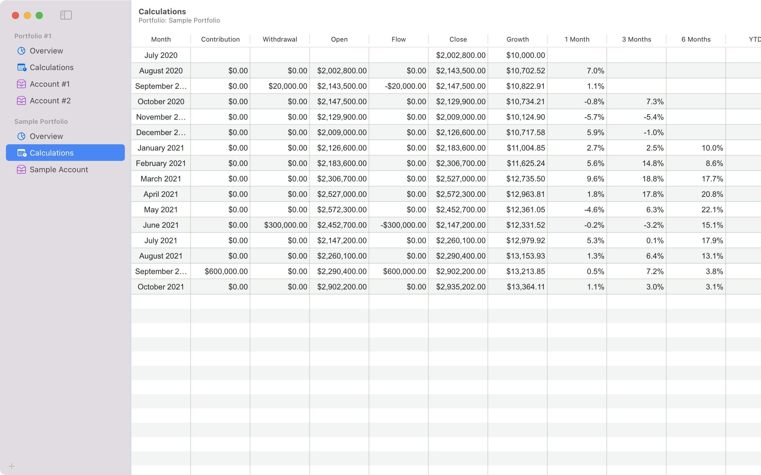Click the Account #2 tray icon
The width and height of the screenshot is (761, 475).
(x=21, y=101)
